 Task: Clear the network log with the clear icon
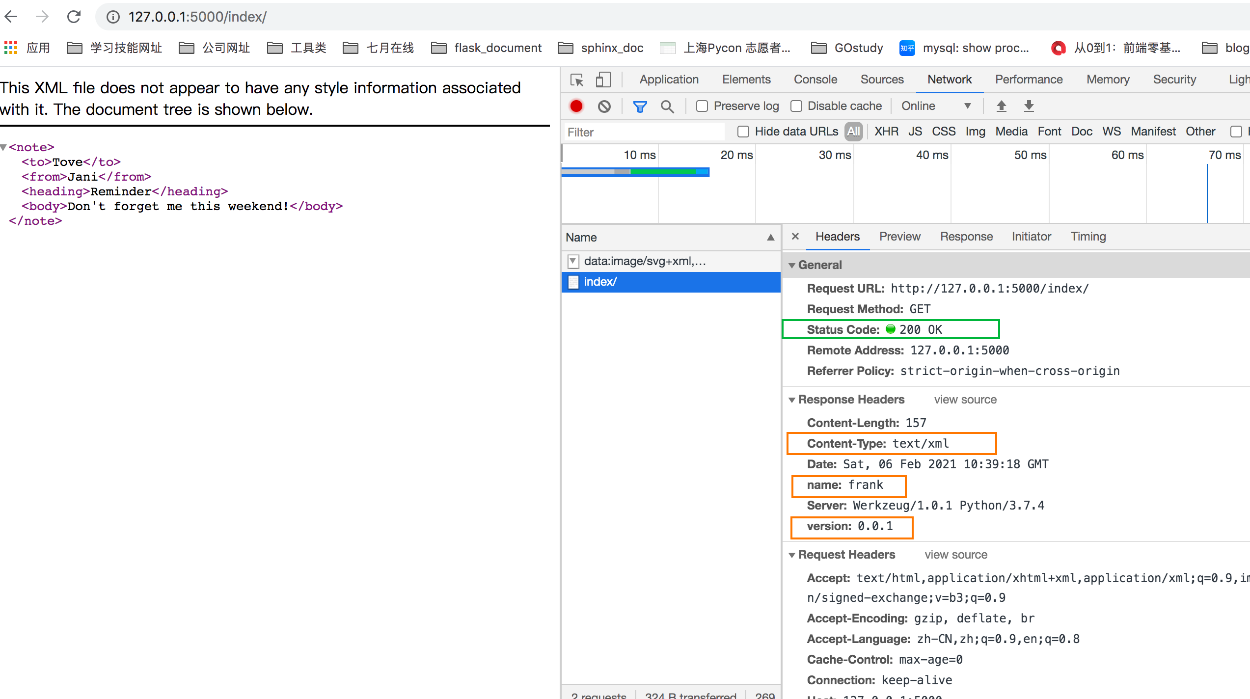(x=604, y=106)
